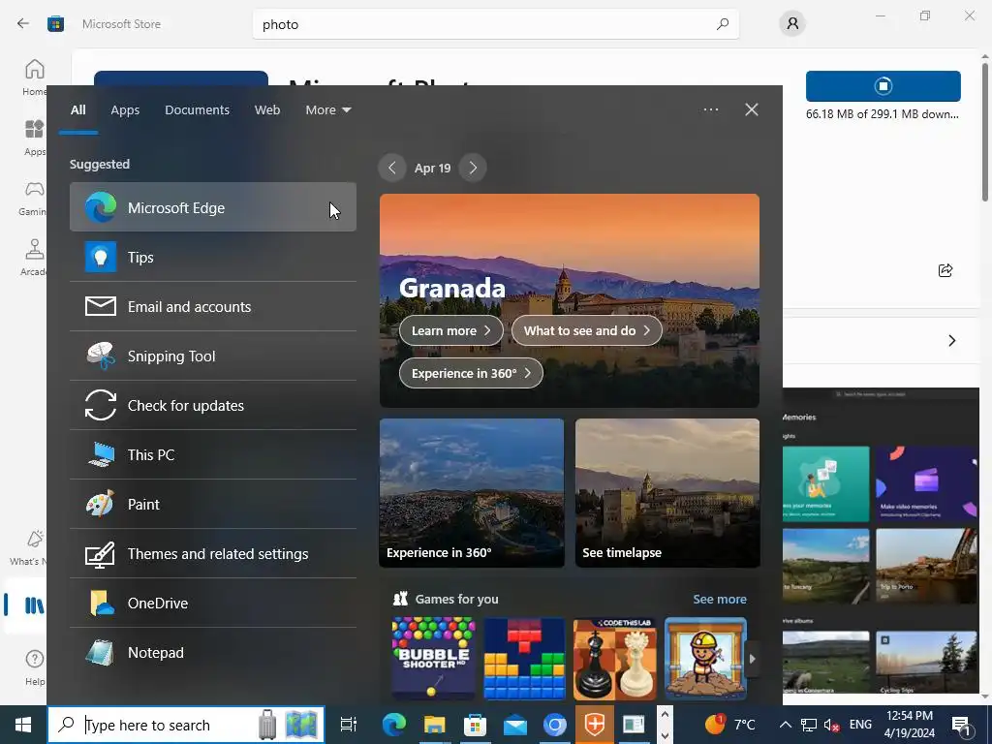Go back in Microsoft Store
This screenshot has height=744, width=992.
(23, 24)
